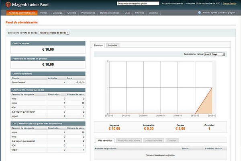Open the Promociones menu

88,13
